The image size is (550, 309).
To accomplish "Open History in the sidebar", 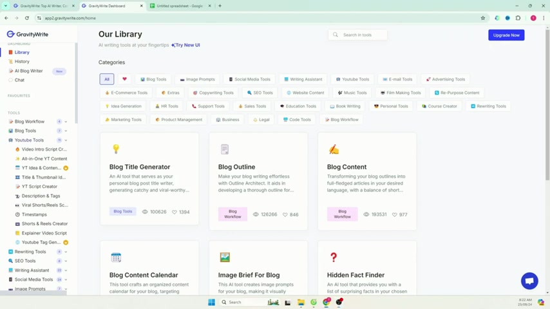I will click(x=22, y=61).
